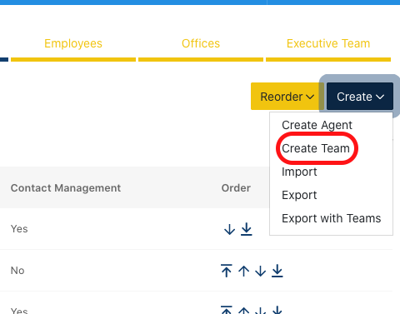The width and height of the screenshot is (400, 314).
Task: Click move-down arrow in the No row
Action: click(x=260, y=271)
